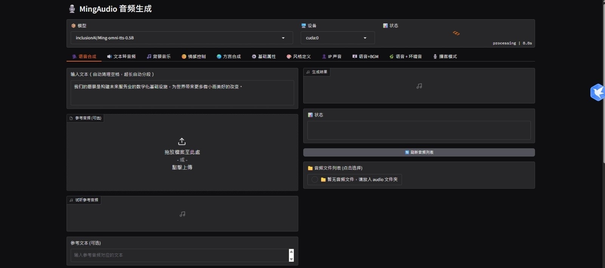Click the up arrow on 参考文本 scrollbar
The height and width of the screenshot is (268, 605).
click(x=291, y=251)
